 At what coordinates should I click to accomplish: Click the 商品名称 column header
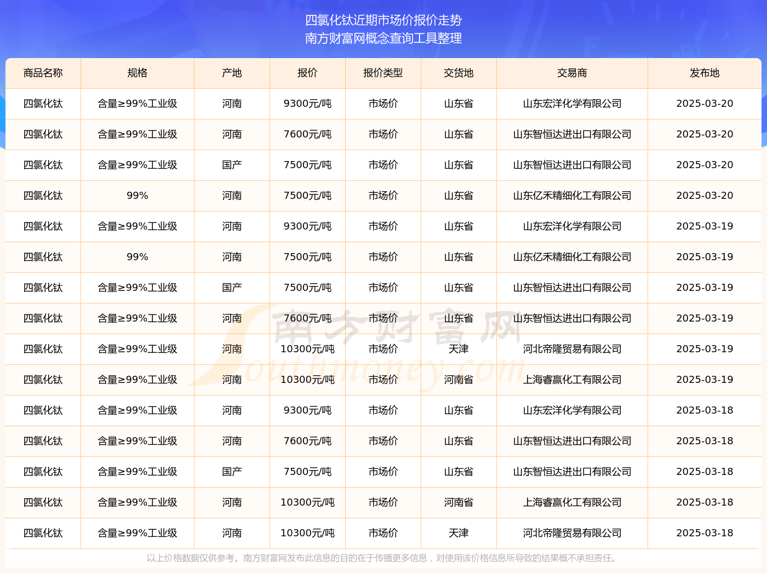tap(43, 73)
